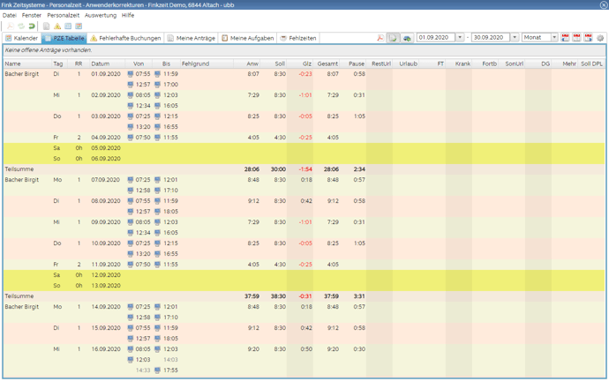Click the middle red calendar icon (current period)
The width and height of the screenshot is (609, 381).
coord(576,38)
